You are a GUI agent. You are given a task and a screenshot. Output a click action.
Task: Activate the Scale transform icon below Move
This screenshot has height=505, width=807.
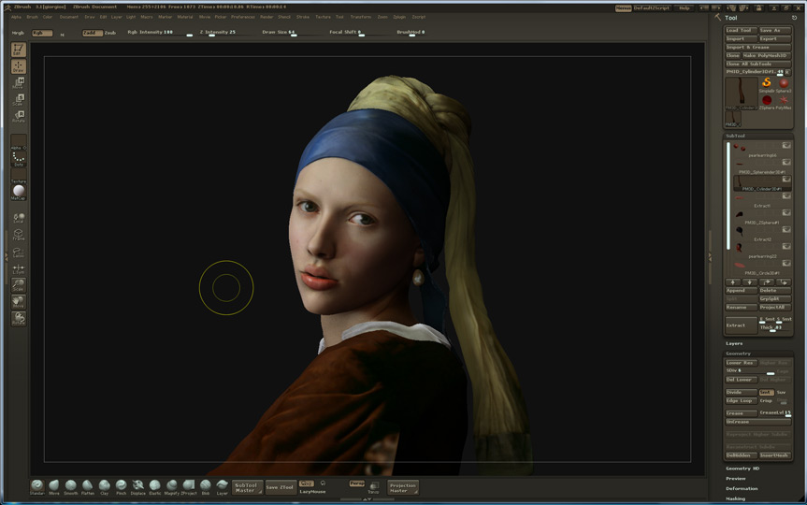pyautogui.click(x=19, y=99)
